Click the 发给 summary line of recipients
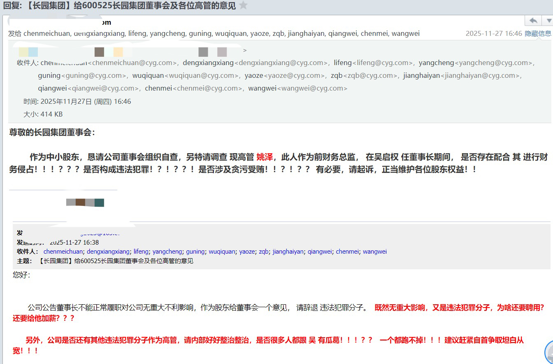The image size is (553, 364). click(214, 34)
